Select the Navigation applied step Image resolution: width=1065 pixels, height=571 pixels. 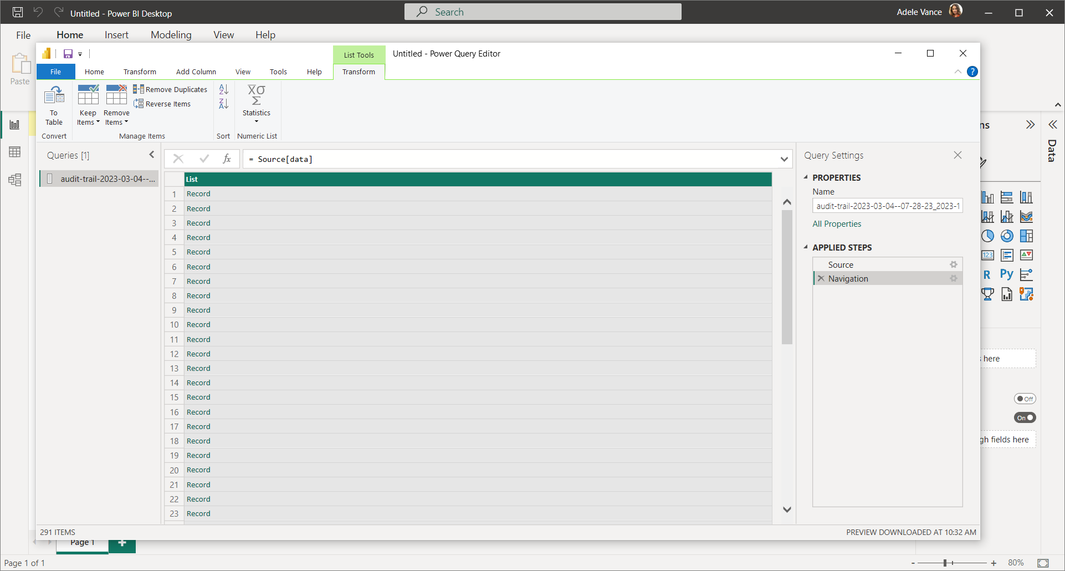point(848,279)
